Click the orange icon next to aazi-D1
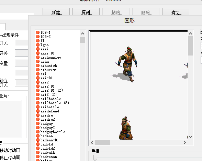Viewport: 202px width, 161px height. pos(38,53)
